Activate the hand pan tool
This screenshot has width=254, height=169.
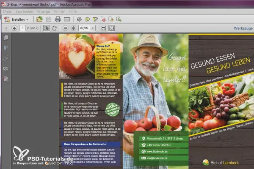click(x=54, y=28)
